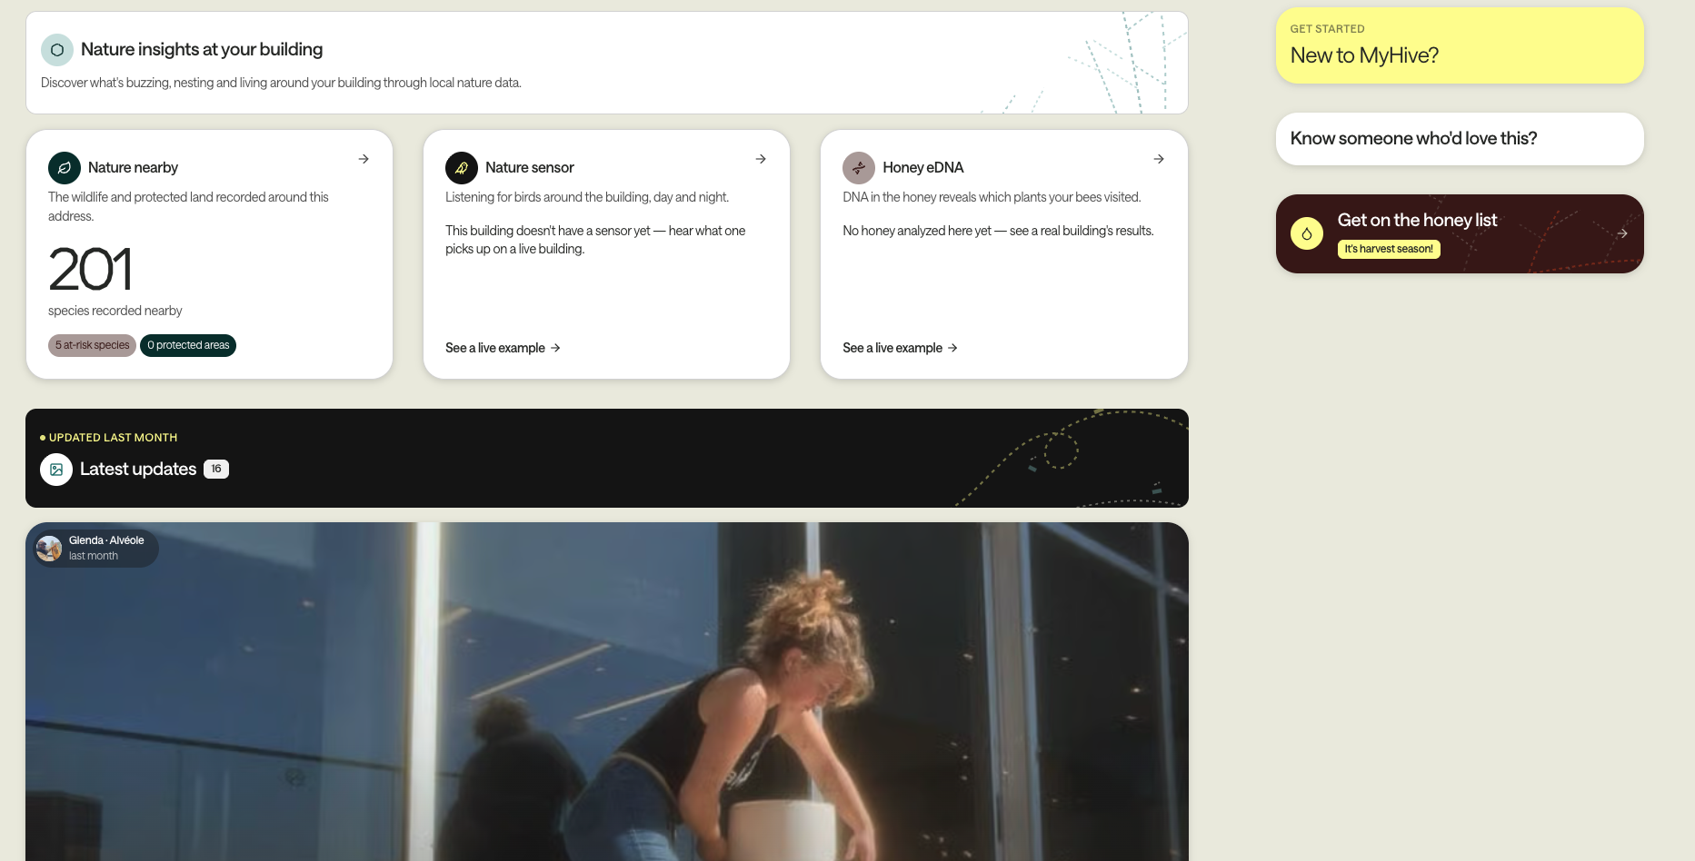This screenshot has height=861, width=1695.
Task: Click Nature insights at your building heading
Action: [x=202, y=50]
